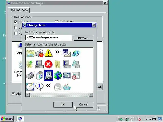Click the taskbar Desktop Icon Settings button

(20, 119)
